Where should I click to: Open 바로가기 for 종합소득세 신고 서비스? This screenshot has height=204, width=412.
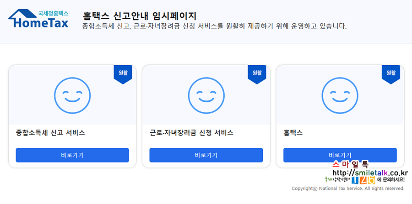click(x=72, y=155)
